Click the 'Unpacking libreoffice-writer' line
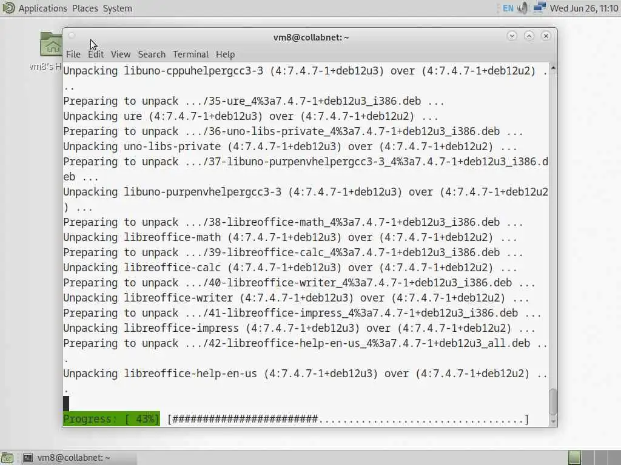The height and width of the screenshot is (465, 621). [x=296, y=298]
